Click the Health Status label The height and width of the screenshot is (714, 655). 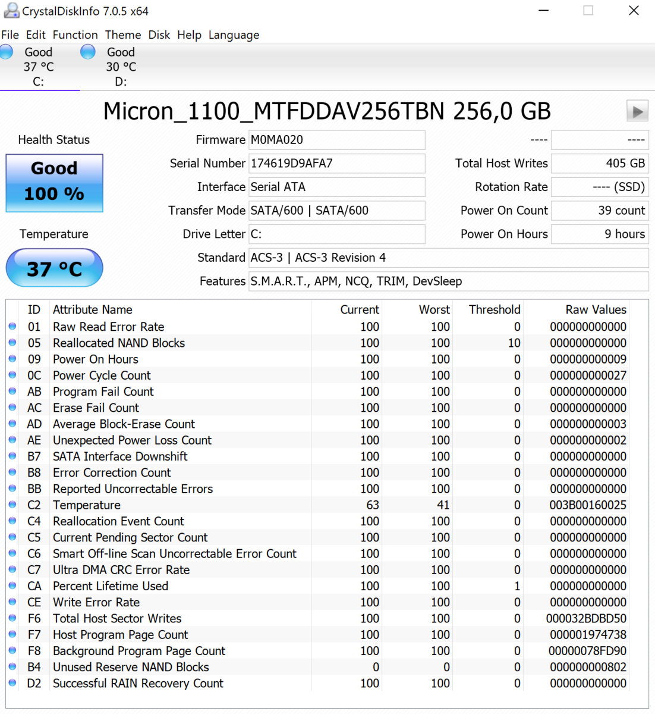click(x=54, y=140)
